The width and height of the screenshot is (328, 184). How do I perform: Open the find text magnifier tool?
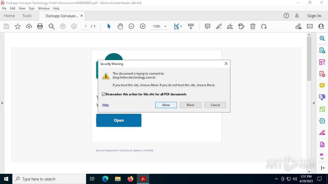click(52, 26)
